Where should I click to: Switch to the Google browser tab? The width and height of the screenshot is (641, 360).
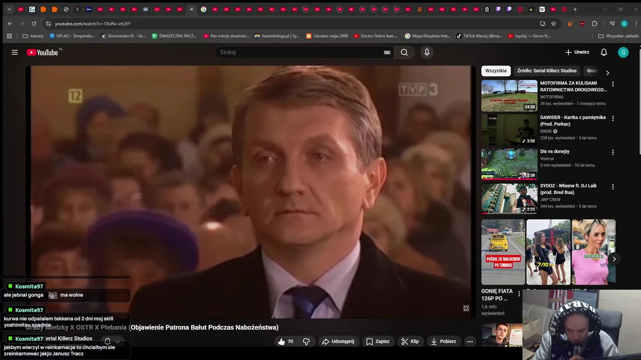(204, 9)
